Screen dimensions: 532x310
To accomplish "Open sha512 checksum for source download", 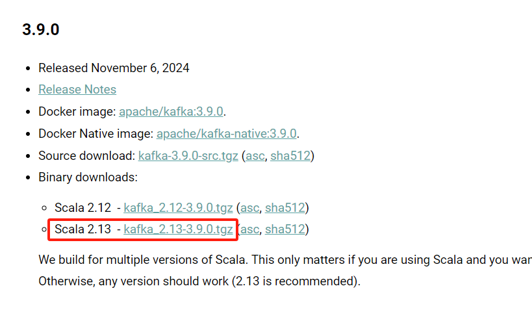I will [x=291, y=156].
